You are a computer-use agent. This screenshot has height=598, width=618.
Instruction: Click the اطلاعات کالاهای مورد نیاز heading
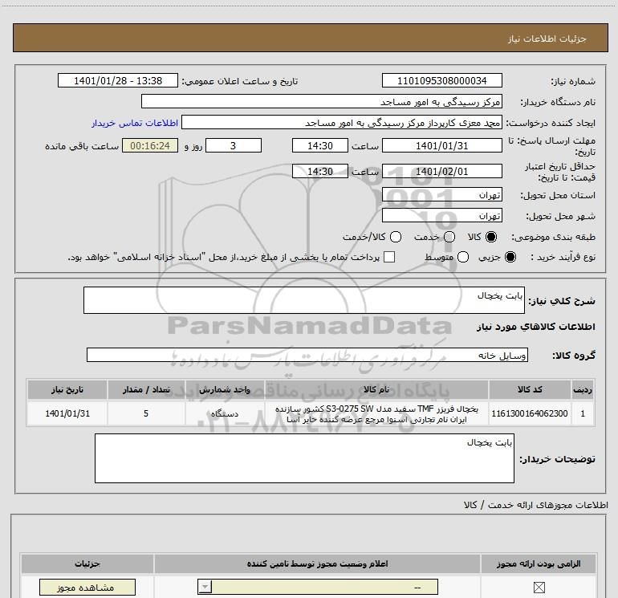coord(536,327)
